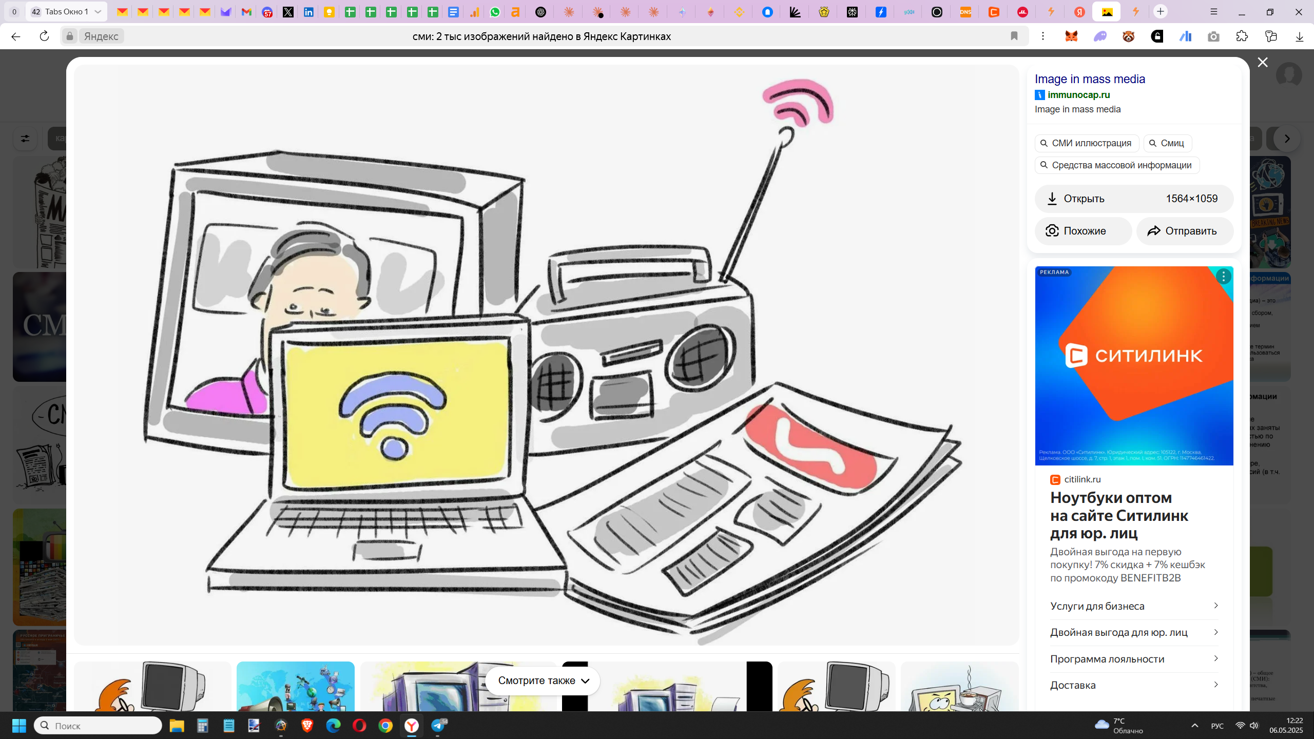Switch to the X (Twitter) tab

(288, 12)
